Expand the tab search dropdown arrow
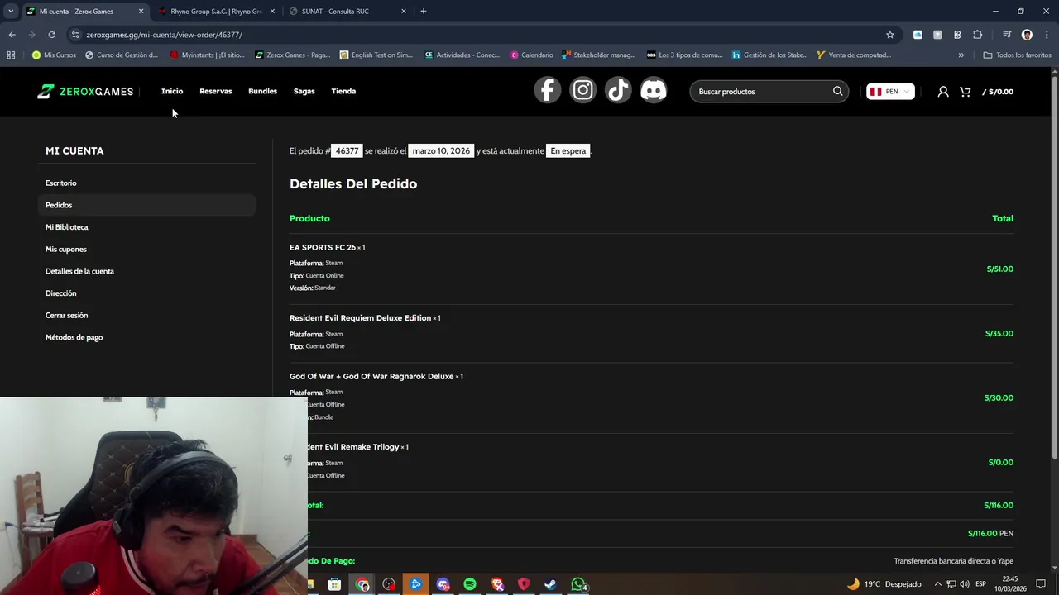Image resolution: width=1059 pixels, height=595 pixels. pos(11,12)
